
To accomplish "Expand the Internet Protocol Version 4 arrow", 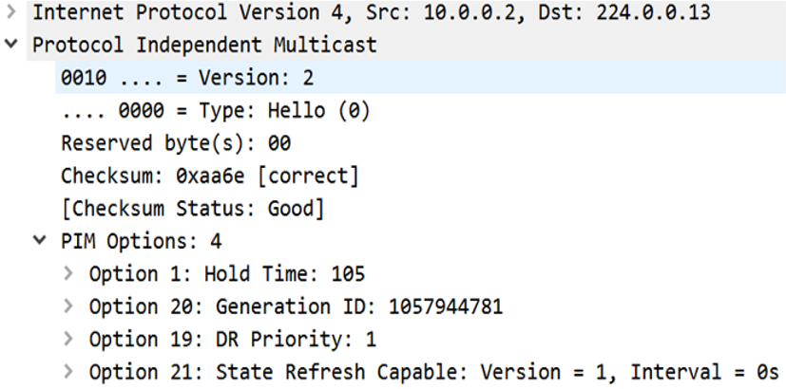I will click(10, 12).
